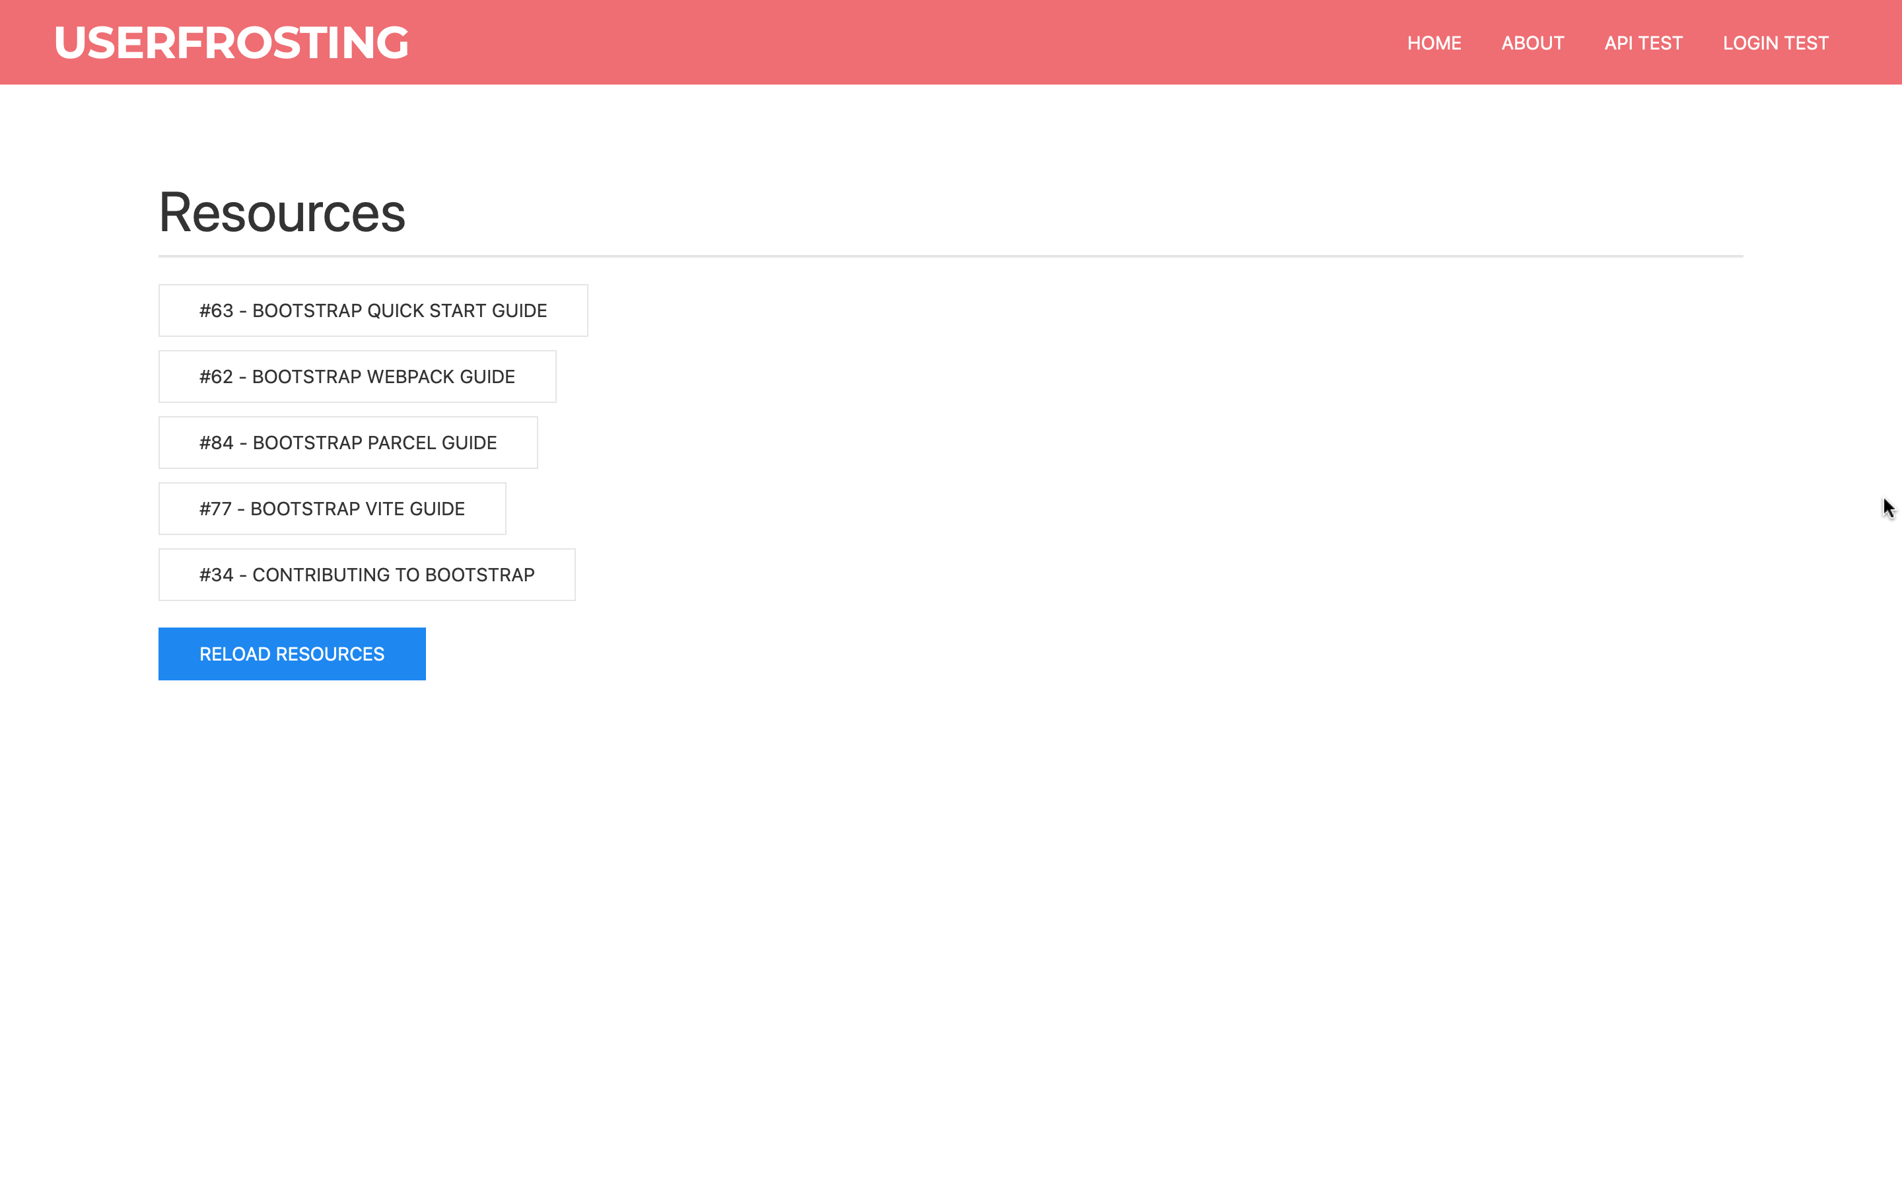1902x1189 pixels.
Task: Click the word 'PARCEL' in third resource
Action: [402, 443]
